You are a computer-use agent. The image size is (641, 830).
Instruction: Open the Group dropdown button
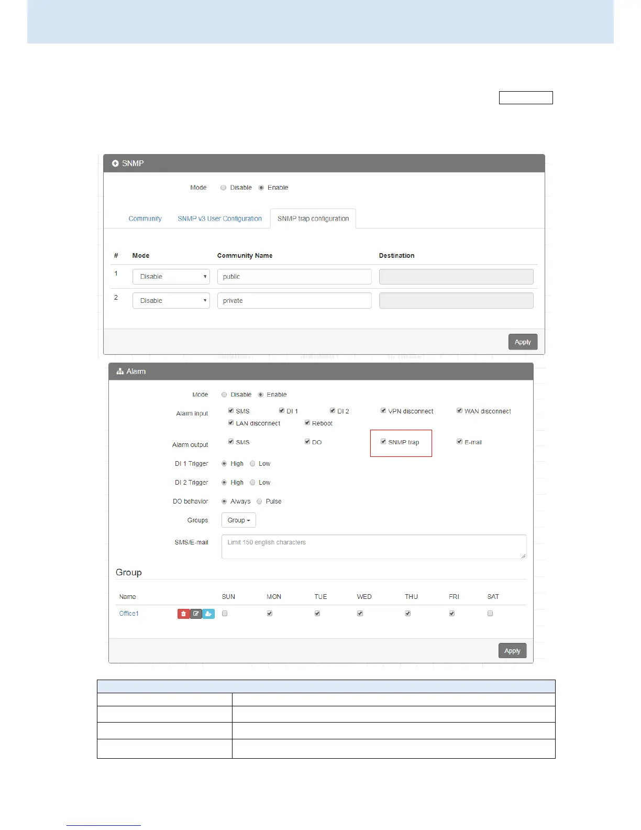pyautogui.click(x=239, y=520)
